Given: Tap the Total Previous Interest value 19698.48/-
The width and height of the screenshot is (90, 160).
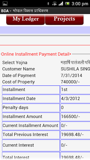Looking at the screenshot, I should click(75, 134).
